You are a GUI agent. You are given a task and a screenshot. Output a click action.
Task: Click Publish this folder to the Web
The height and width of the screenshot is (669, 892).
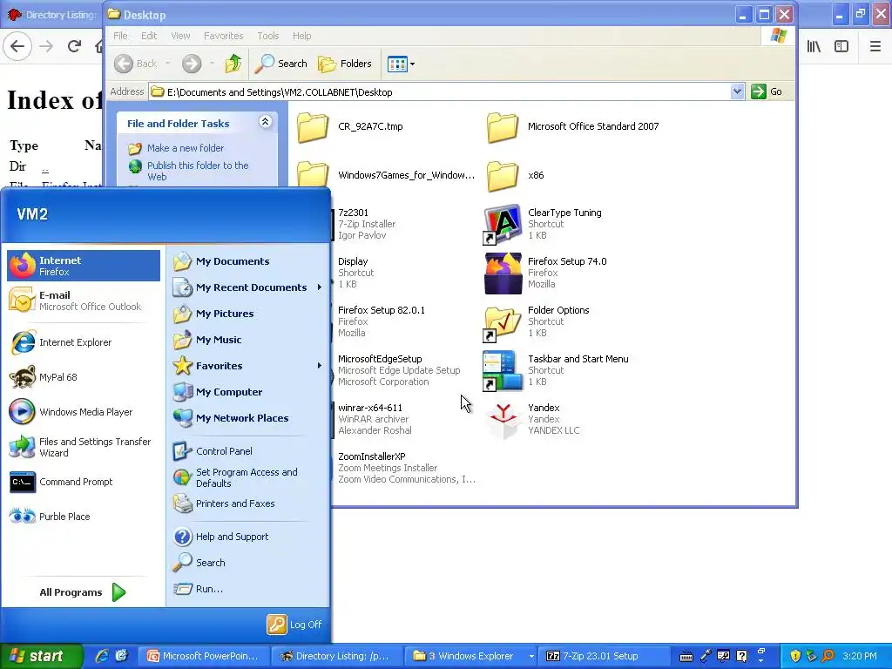tap(198, 172)
